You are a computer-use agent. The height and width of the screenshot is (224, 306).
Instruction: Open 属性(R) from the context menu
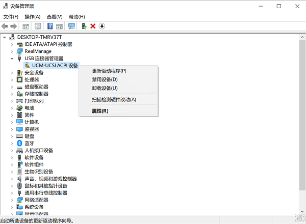coord(100,110)
